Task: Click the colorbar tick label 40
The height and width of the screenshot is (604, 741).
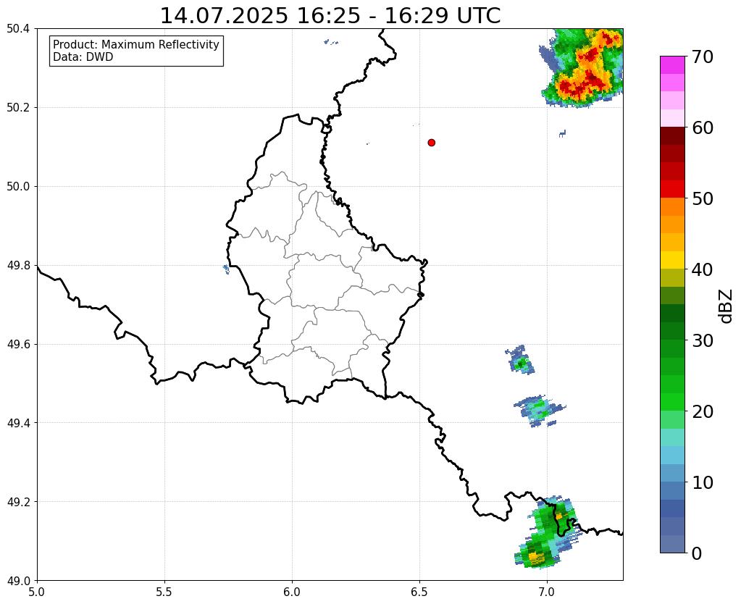Action: pyautogui.click(x=703, y=269)
